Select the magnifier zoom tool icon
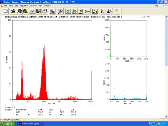 click(x=60, y=11)
